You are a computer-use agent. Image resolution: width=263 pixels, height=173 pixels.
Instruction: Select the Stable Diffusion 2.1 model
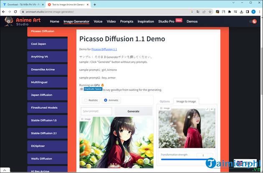pyautogui.click(x=48, y=133)
